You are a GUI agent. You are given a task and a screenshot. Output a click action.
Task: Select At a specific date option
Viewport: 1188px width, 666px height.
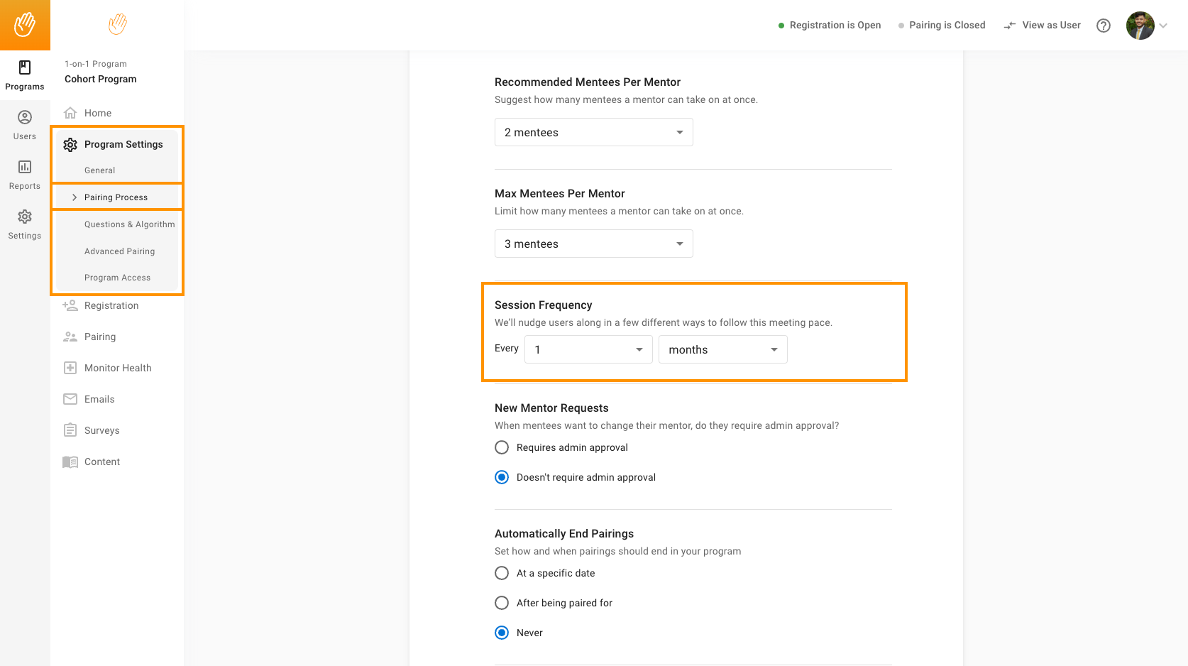[x=502, y=573]
